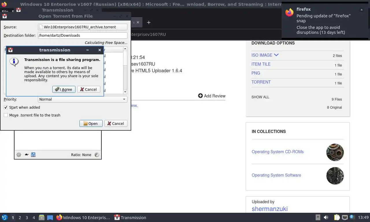
Task: Switch to workspace 4
Action: pos(34,218)
